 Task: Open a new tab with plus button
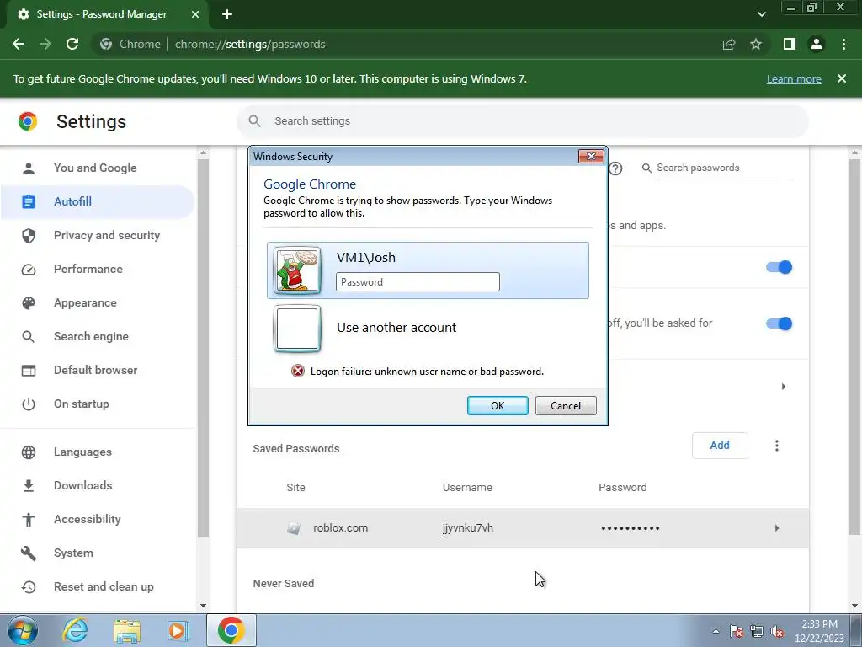[x=227, y=14]
